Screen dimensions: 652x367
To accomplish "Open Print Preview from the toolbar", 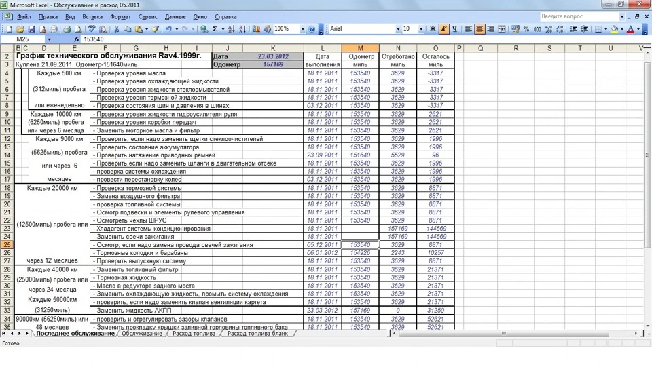I will (x=77, y=29).
